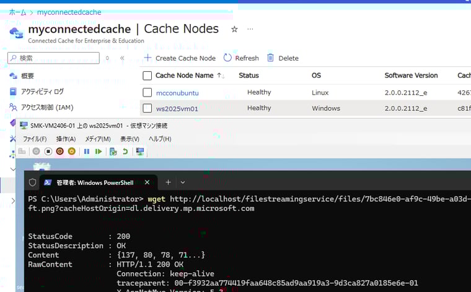Screen dimensions: 471x292
Task: Click the Software Version column header
Action: click(x=411, y=75)
